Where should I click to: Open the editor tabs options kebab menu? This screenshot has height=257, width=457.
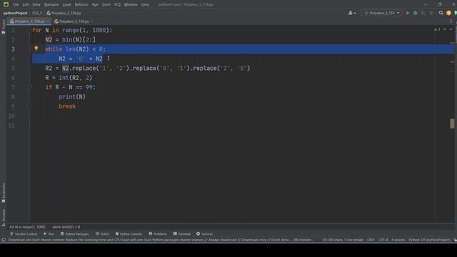(x=451, y=21)
